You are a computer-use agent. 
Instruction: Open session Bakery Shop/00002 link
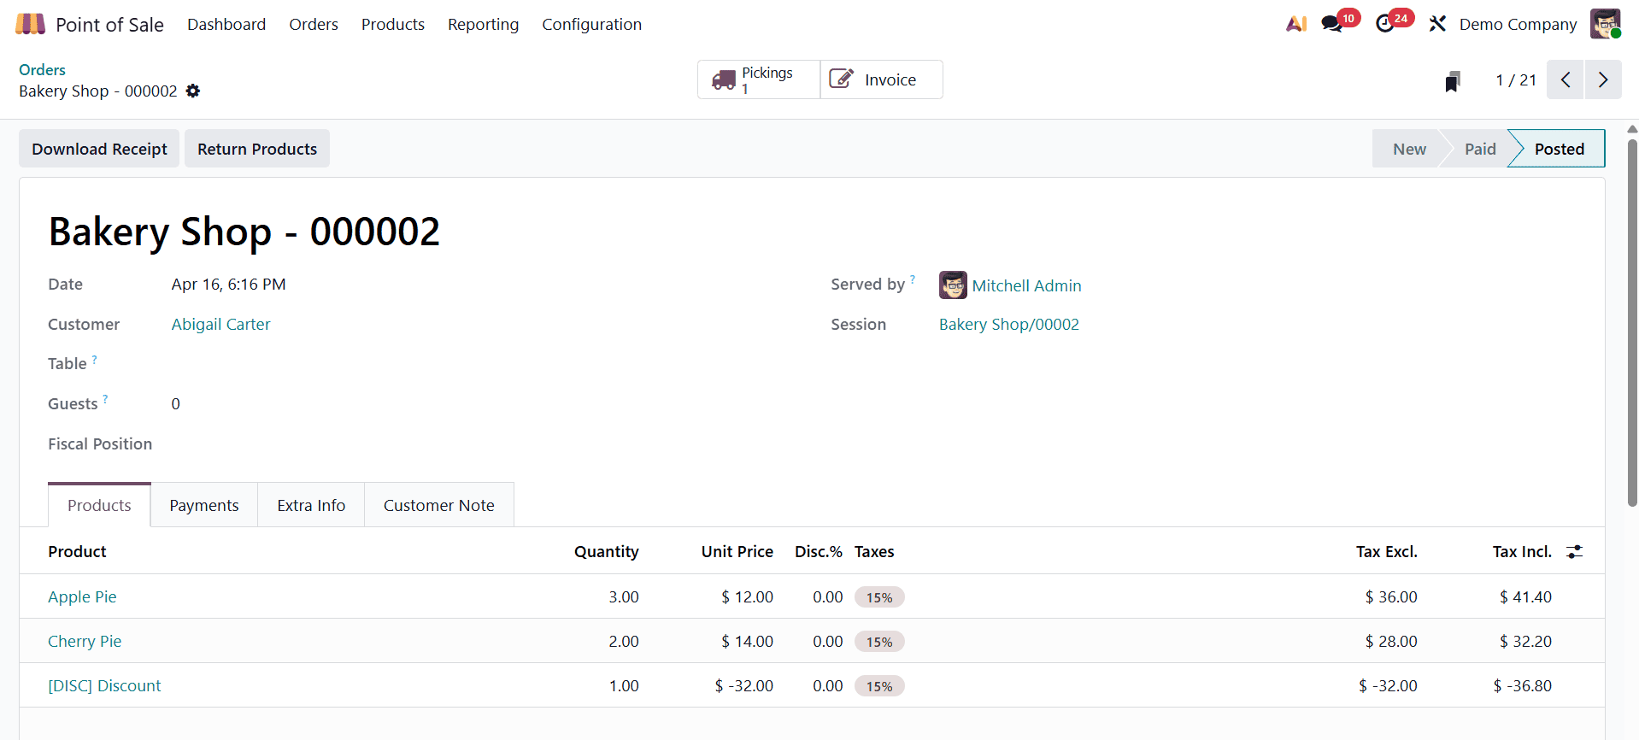[x=1008, y=324]
